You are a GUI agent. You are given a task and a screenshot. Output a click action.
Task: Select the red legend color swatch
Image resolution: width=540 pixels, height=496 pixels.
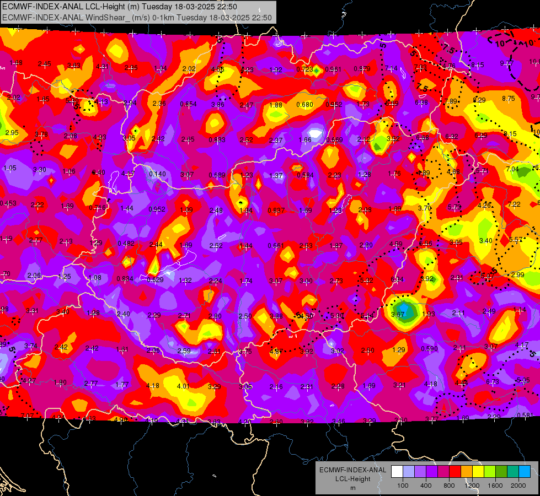(x=455, y=472)
